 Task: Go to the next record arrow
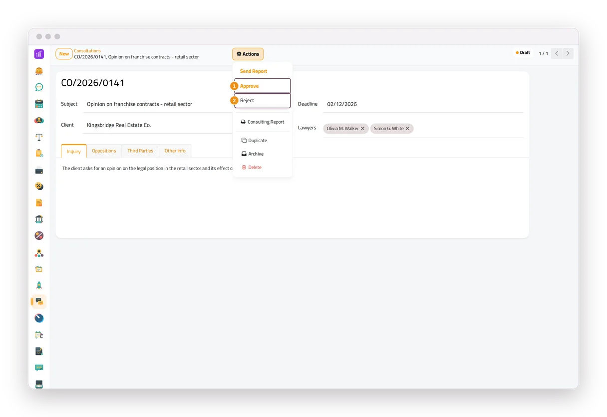click(568, 53)
